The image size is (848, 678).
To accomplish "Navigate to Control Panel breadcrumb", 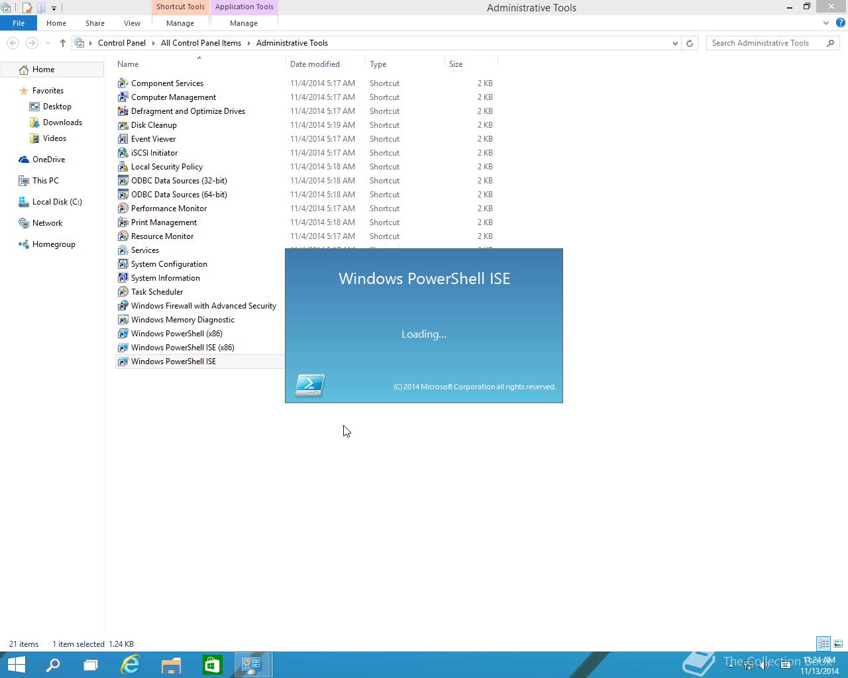I will 122,43.
